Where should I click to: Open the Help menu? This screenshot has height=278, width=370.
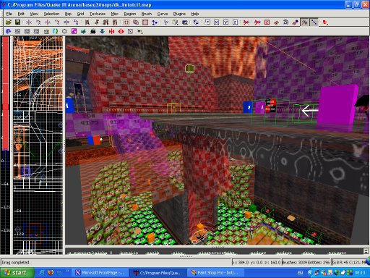[x=195, y=14]
